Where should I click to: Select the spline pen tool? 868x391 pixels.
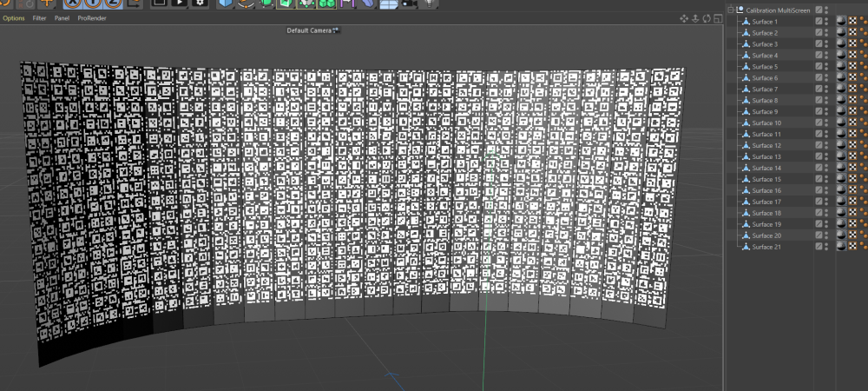246,3
